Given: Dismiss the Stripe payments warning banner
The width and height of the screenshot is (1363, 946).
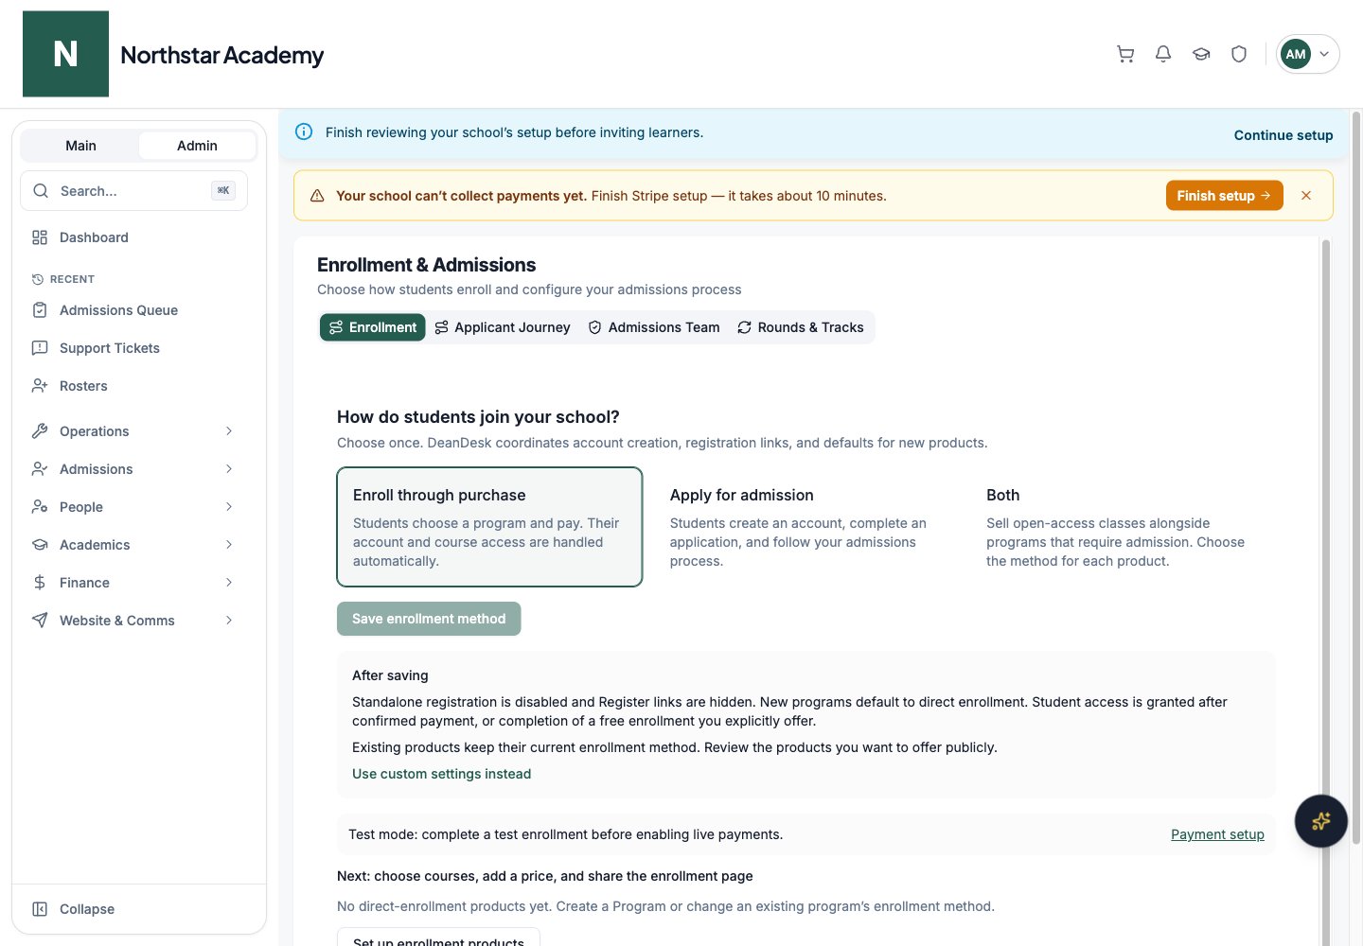Looking at the screenshot, I should 1306,196.
